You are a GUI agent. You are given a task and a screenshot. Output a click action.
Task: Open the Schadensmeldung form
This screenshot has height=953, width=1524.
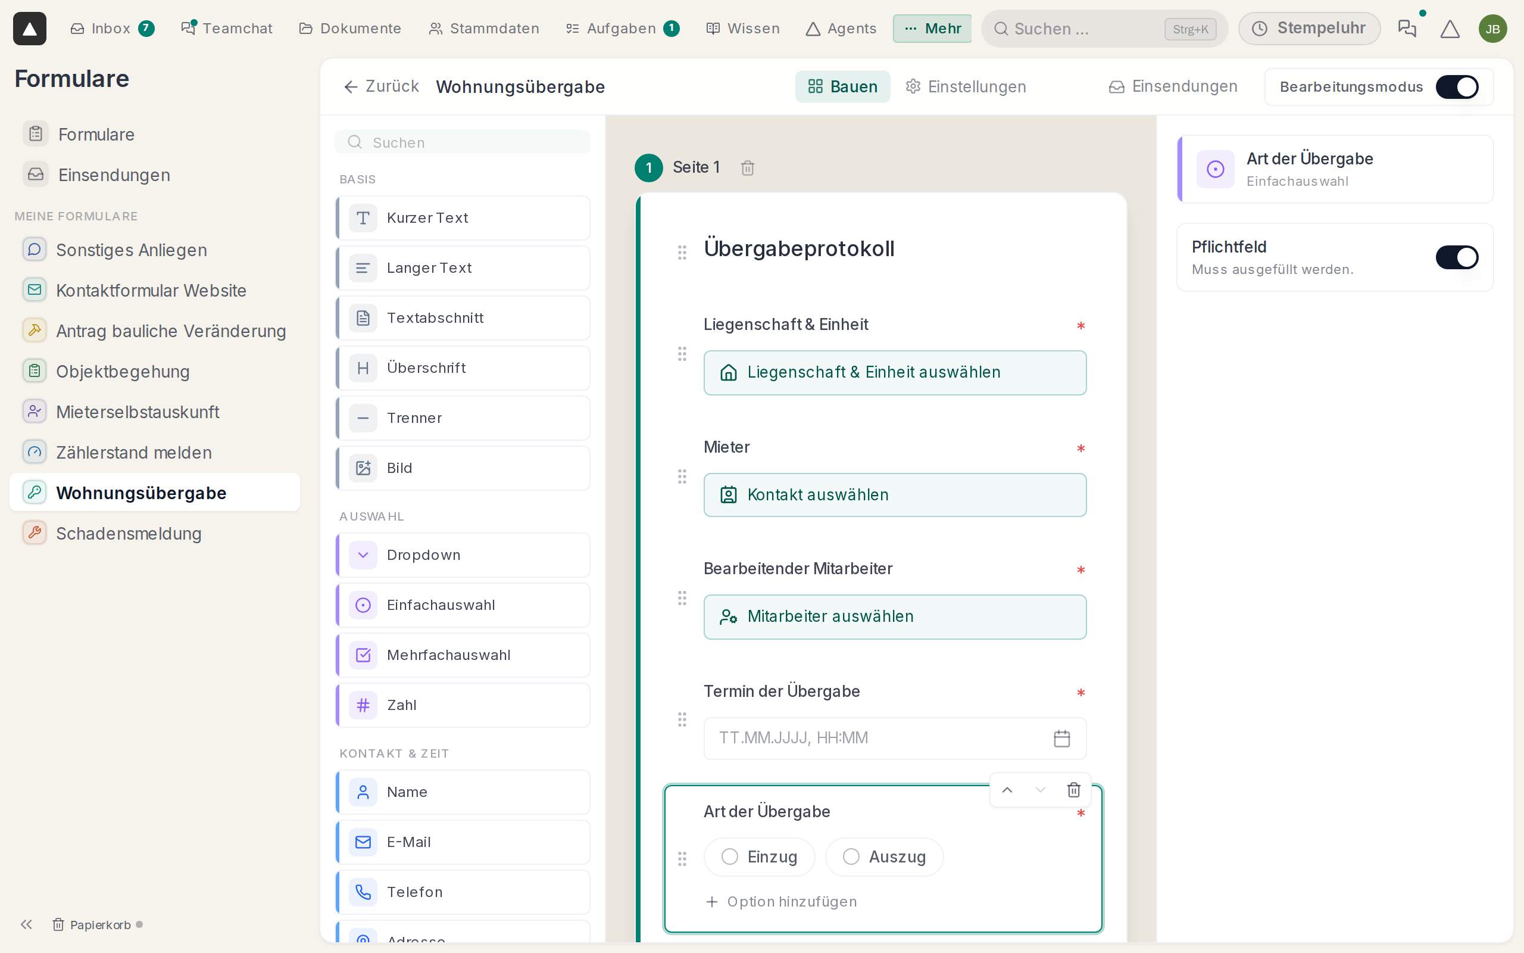(155, 533)
